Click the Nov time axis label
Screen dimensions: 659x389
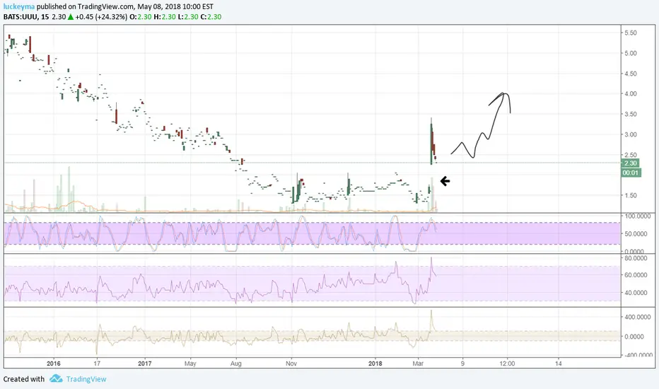291,364
